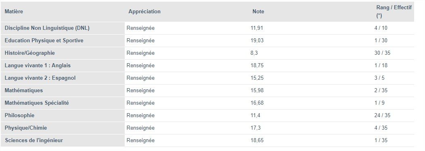This screenshot has height=151, width=425.
Task: Click the 18,65 note value
Action: 257,141
